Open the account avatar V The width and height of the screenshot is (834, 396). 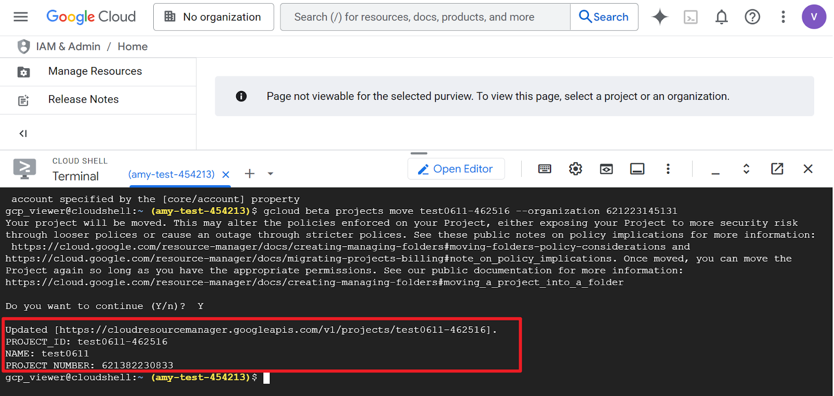(814, 17)
